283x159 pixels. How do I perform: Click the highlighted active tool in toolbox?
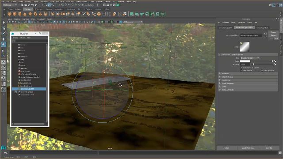tap(4, 44)
